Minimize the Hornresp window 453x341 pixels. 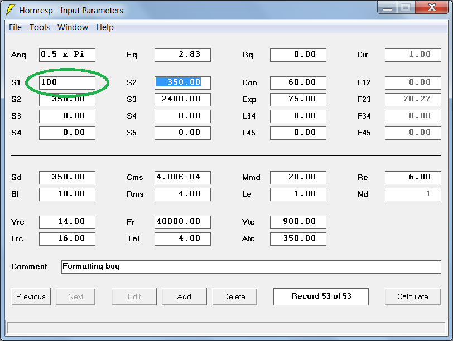coord(387,7)
